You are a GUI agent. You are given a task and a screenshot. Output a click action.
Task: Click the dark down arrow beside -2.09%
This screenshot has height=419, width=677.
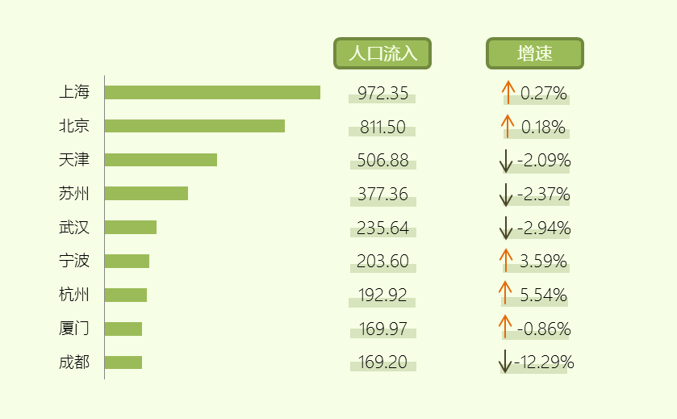[x=506, y=161]
